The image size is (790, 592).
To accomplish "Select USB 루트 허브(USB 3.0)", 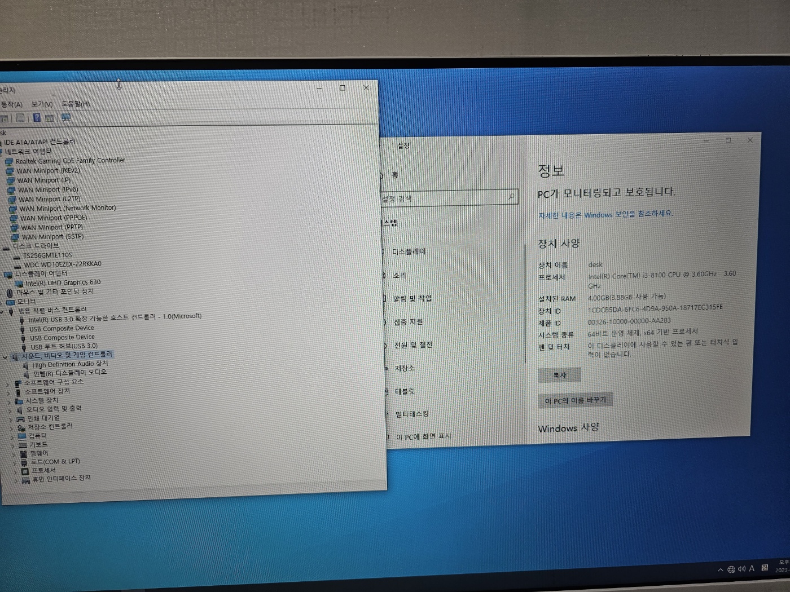I will click(x=64, y=346).
